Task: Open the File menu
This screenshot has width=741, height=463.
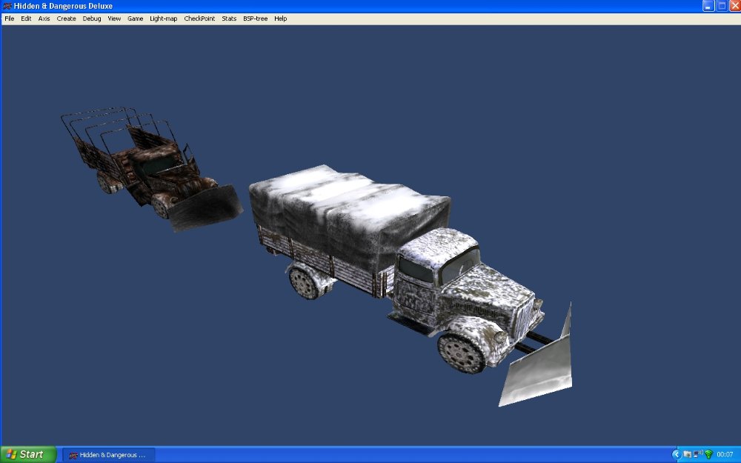Action: pyautogui.click(x=8, y=18)
